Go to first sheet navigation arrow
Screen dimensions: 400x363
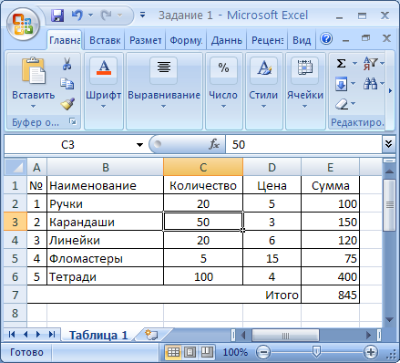tap(12, 335)
